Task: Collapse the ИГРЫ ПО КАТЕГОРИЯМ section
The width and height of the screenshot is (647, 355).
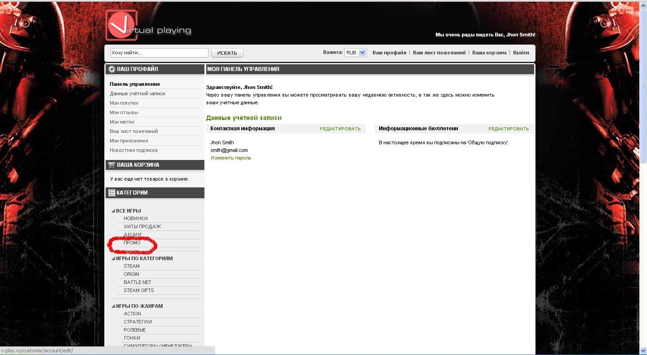Action: click(113, 258)
